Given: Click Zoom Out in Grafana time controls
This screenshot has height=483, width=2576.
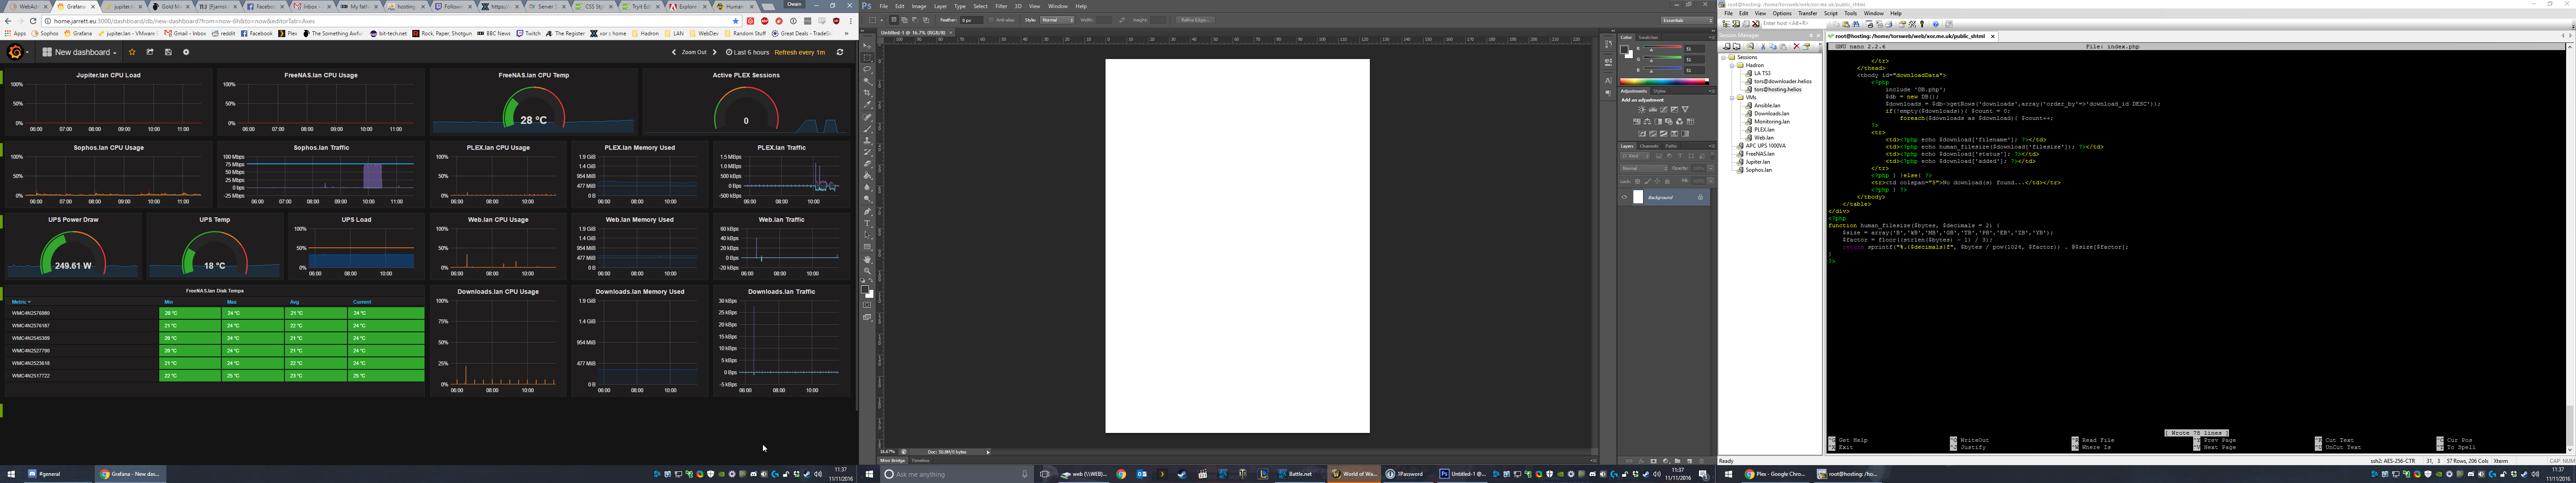Looking at the screenshot, I should pos(694,52).
